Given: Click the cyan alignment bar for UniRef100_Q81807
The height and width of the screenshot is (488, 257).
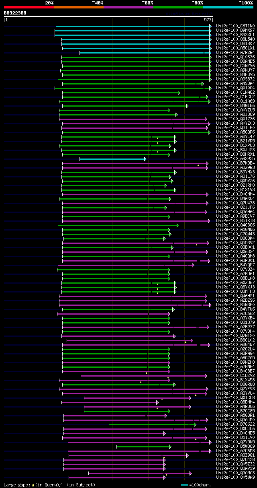Looking at the screenshot, I should coord(136,44).
